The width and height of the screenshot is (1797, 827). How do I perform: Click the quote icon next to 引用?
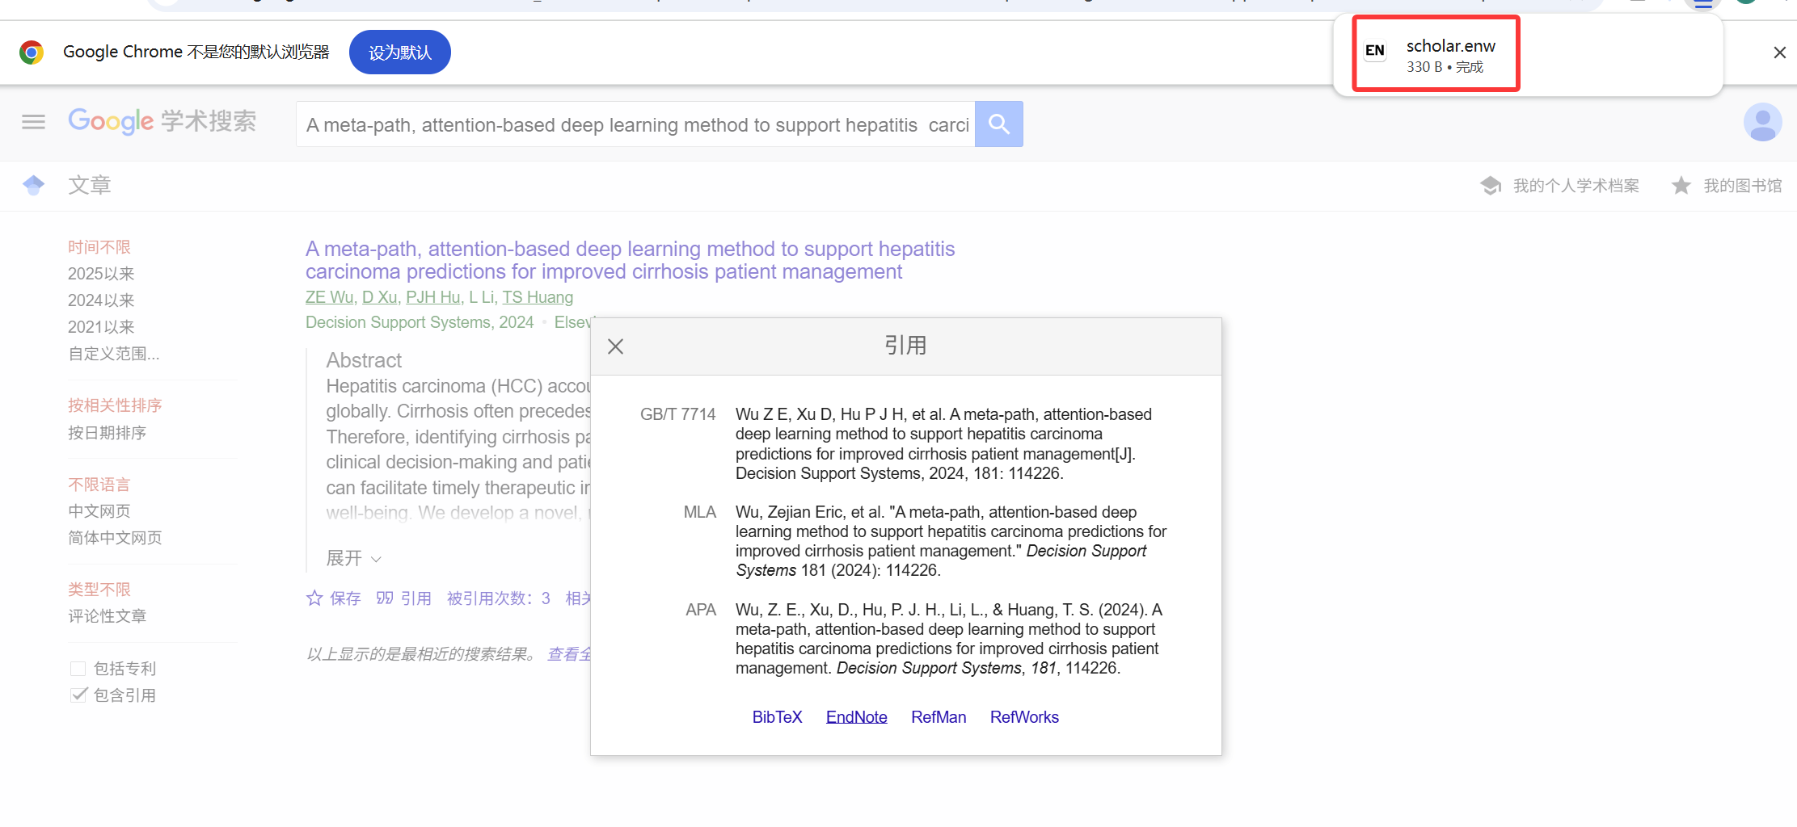coord(385,598)
